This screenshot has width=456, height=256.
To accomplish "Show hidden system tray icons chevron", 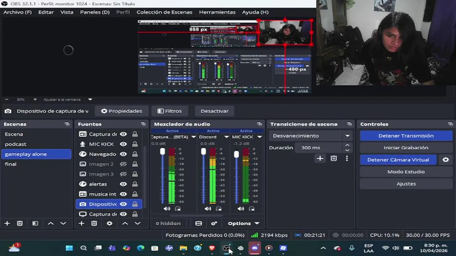I will (323, 248).
